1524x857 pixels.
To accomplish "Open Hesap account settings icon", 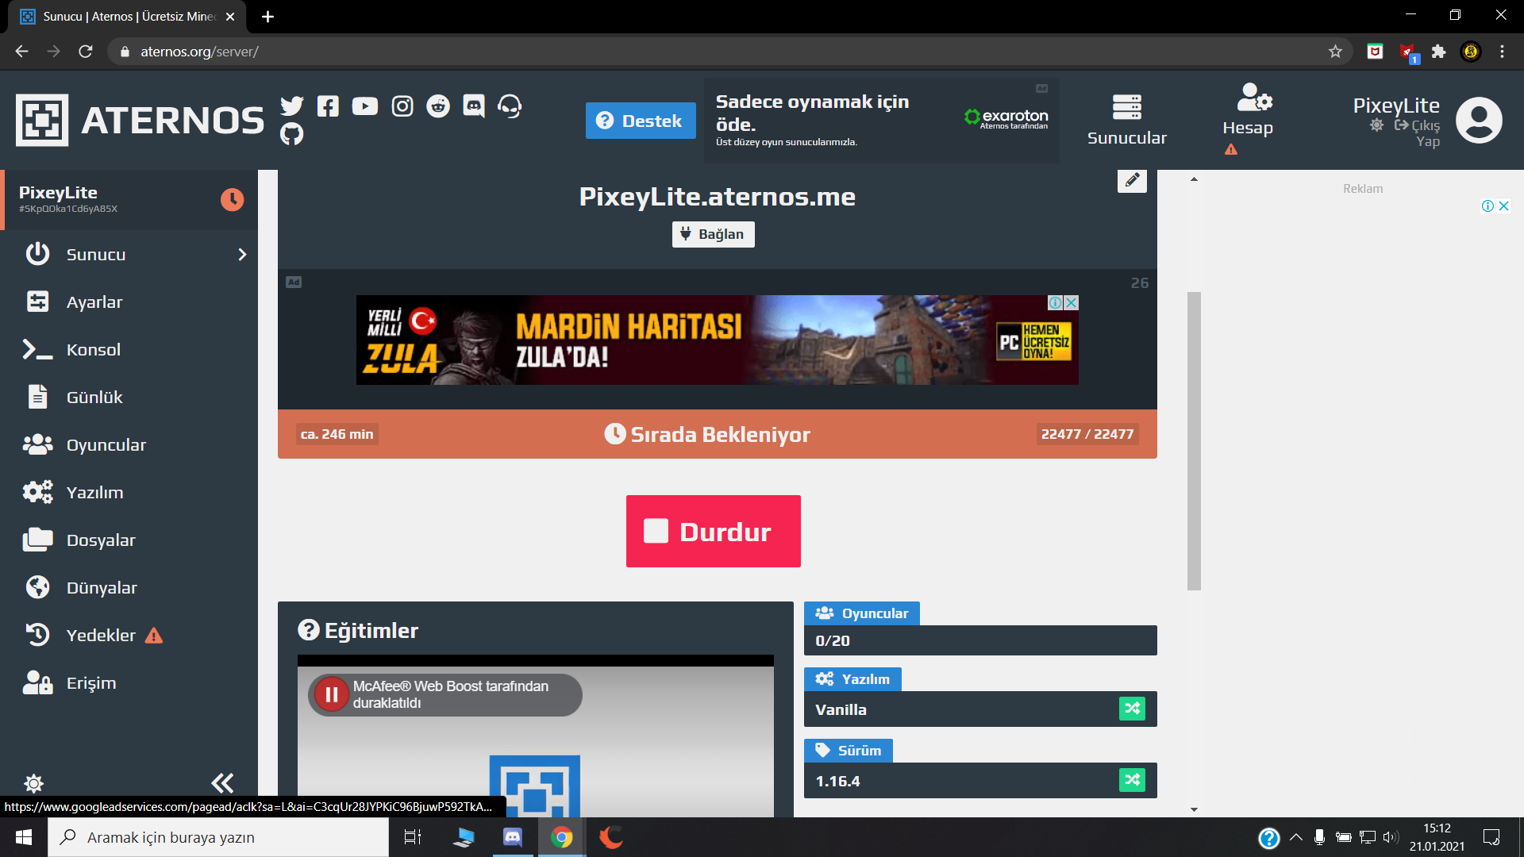I will [x=1253, y=99].
